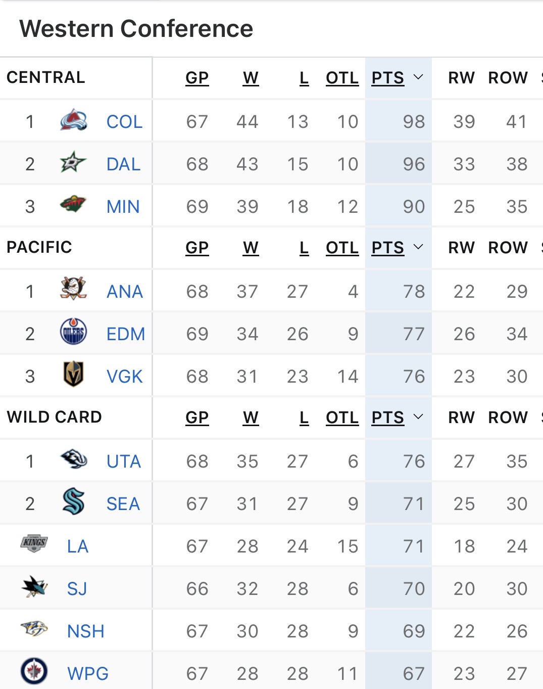
Task: Tap the Seattle Kraken logo
Action: click(x=73, y=501)
